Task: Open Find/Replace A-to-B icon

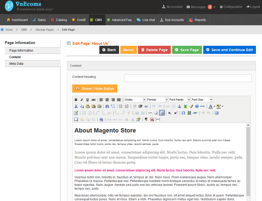Action: coord(113,106)
